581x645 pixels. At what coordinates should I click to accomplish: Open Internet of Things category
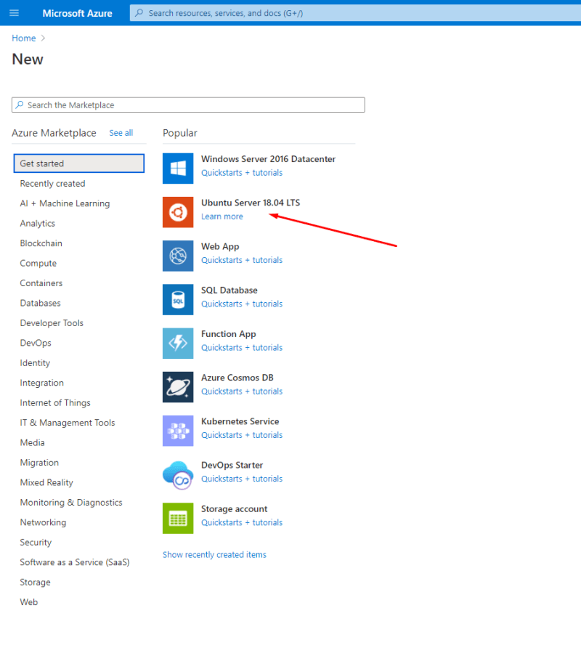click(55, 402)
